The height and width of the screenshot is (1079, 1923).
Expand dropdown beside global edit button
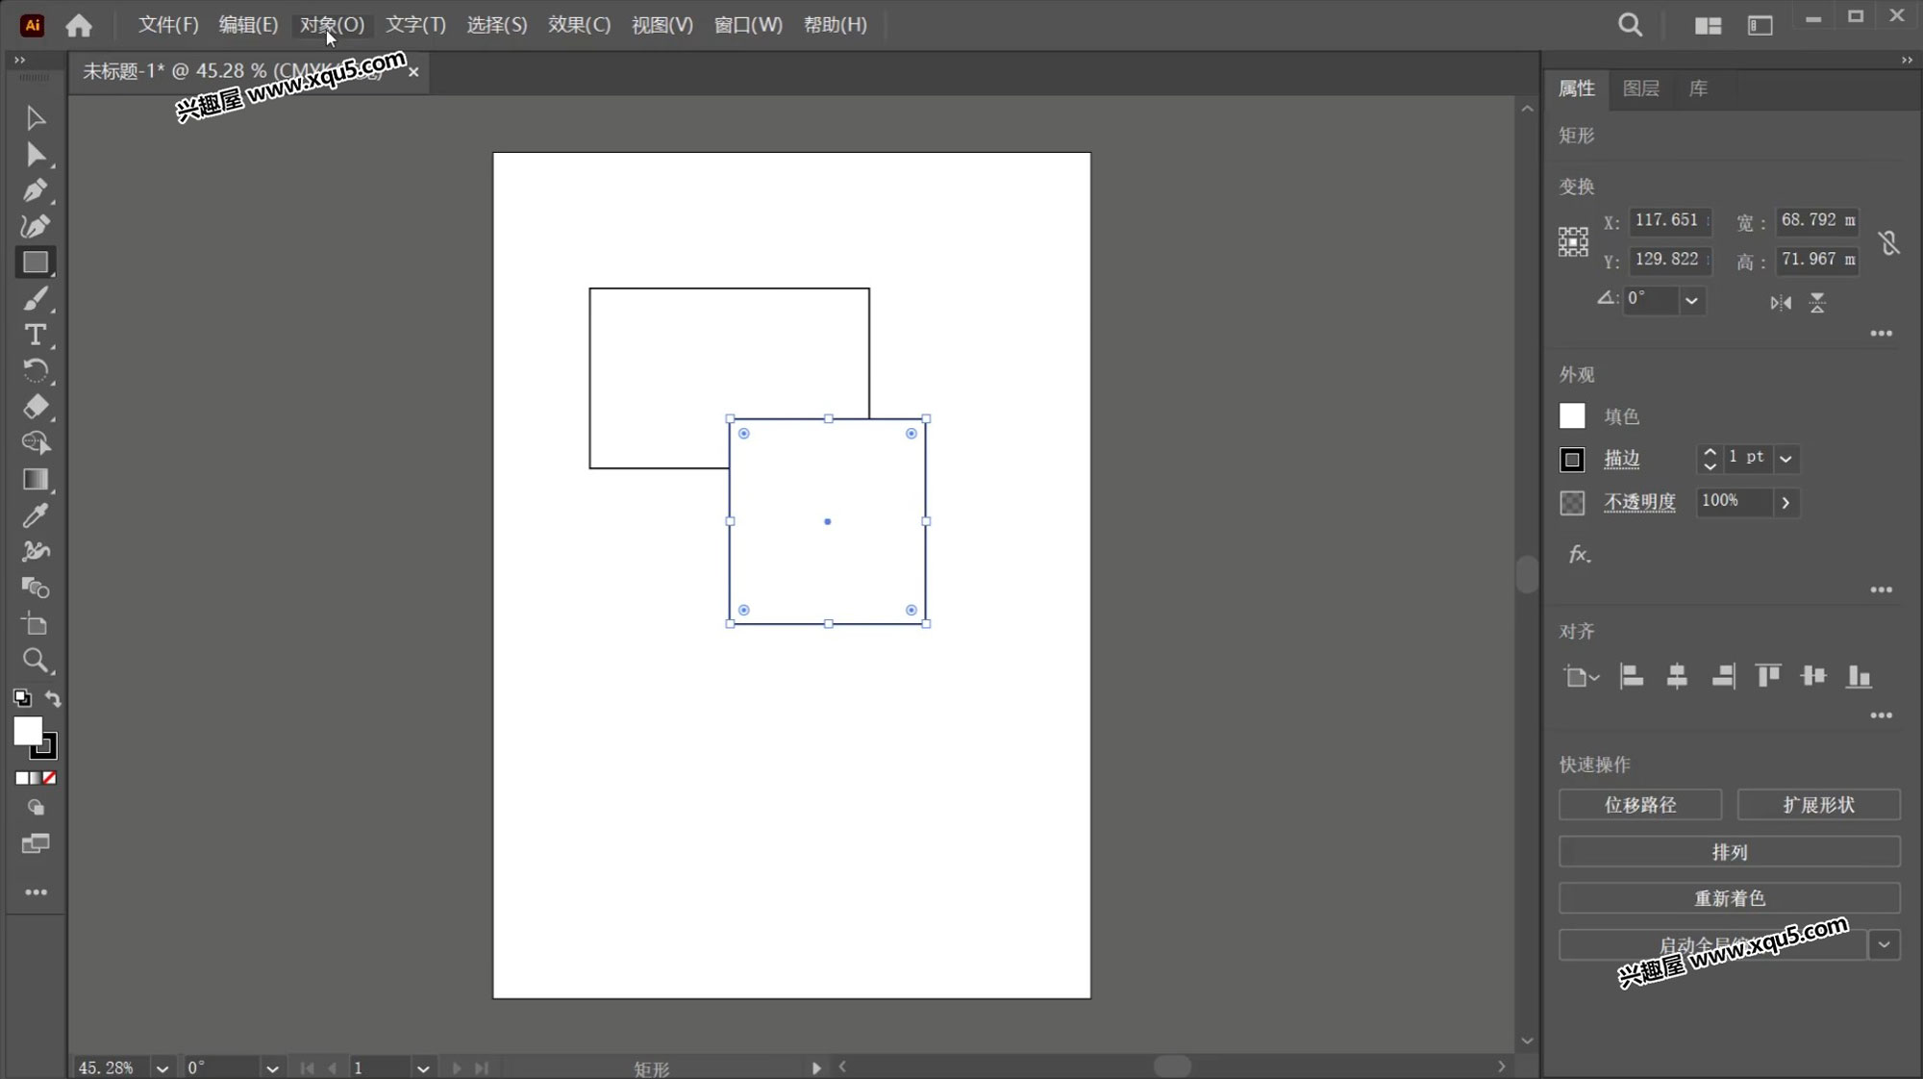point(1884,944)
